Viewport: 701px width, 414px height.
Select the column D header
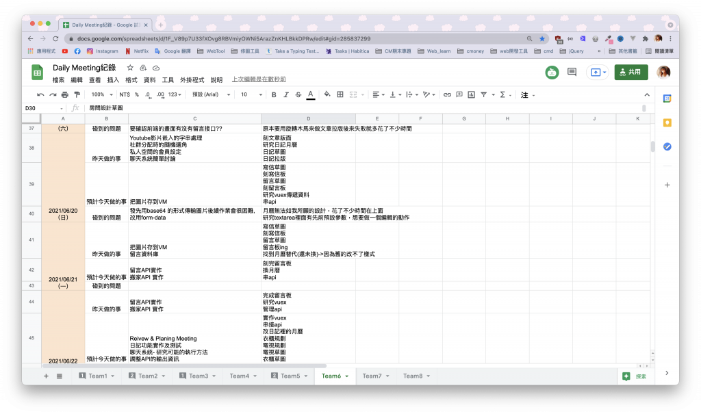309,118
